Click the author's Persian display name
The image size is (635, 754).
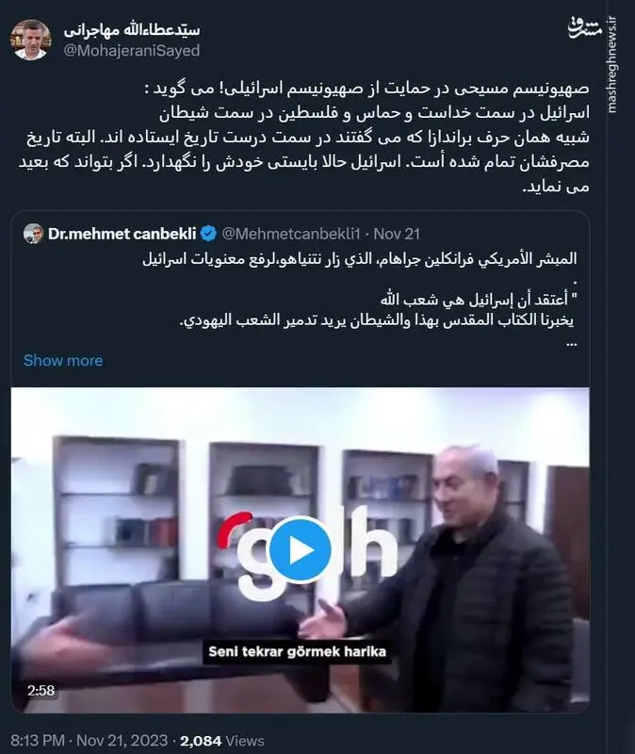132,30
